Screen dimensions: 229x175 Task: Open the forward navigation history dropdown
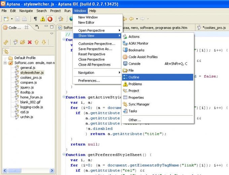tap(148, 19)
